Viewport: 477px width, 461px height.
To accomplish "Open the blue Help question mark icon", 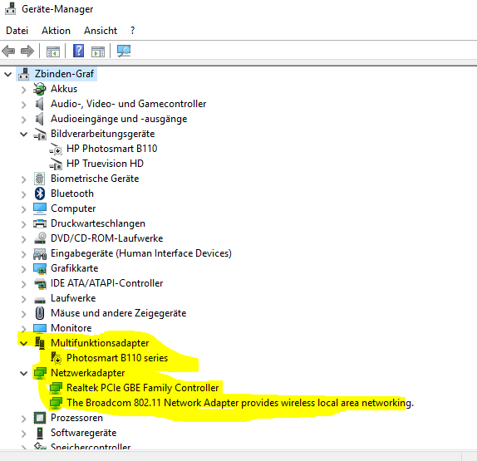I will tap(78, 51).
